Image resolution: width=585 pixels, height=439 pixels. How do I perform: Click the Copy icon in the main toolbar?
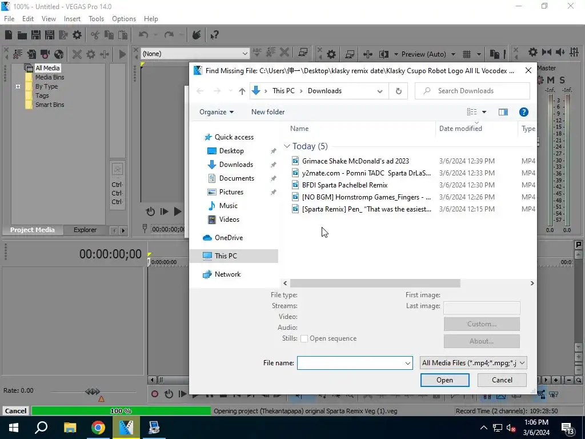click(x=109, y=35)
